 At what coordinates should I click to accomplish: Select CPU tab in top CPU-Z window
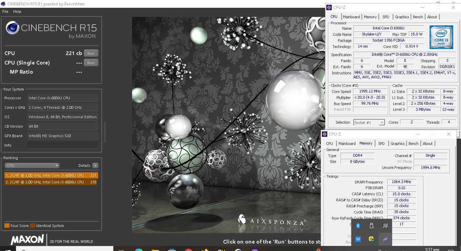coord(334,17)
